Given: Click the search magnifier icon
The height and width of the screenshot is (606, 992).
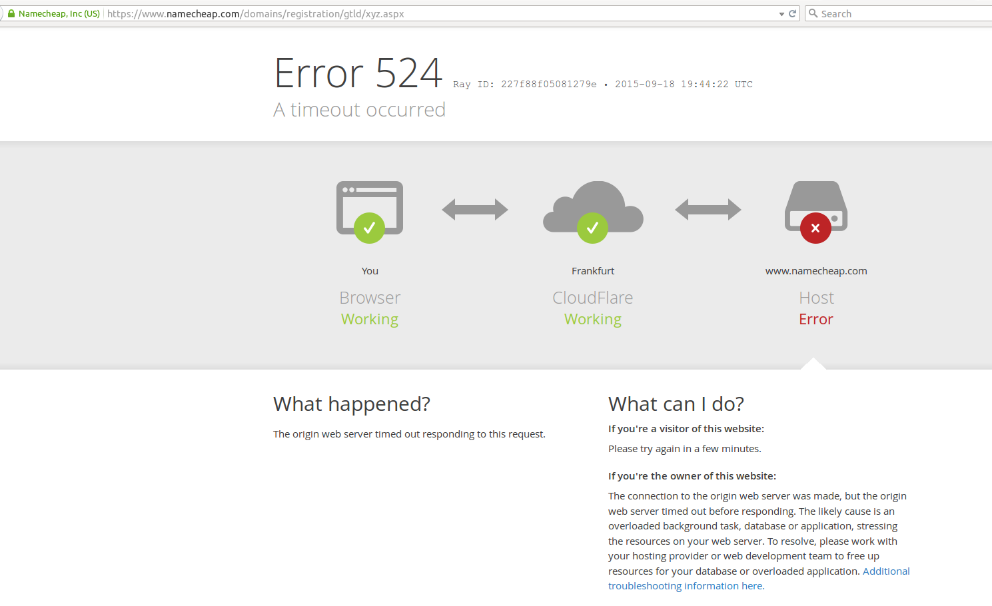Looking at the screenshot, I should click(x=813, y=13).
